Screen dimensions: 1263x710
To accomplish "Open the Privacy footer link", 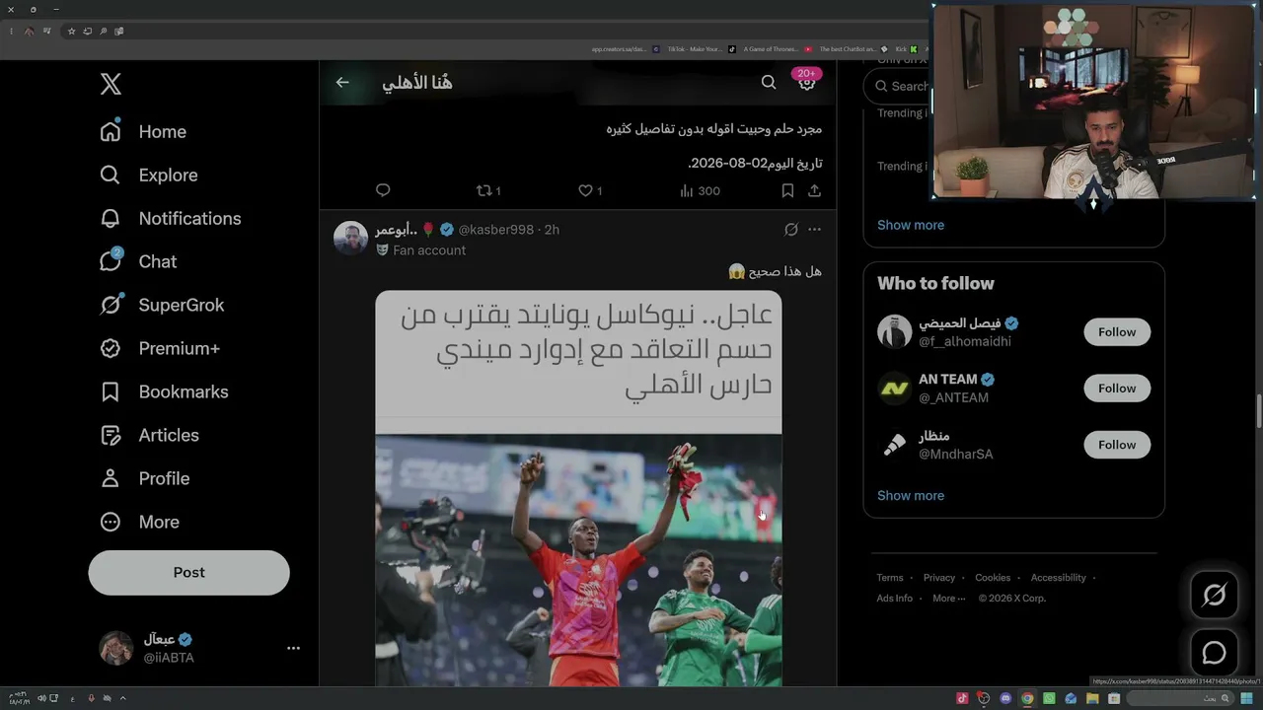I will click(x=939, y=578).
